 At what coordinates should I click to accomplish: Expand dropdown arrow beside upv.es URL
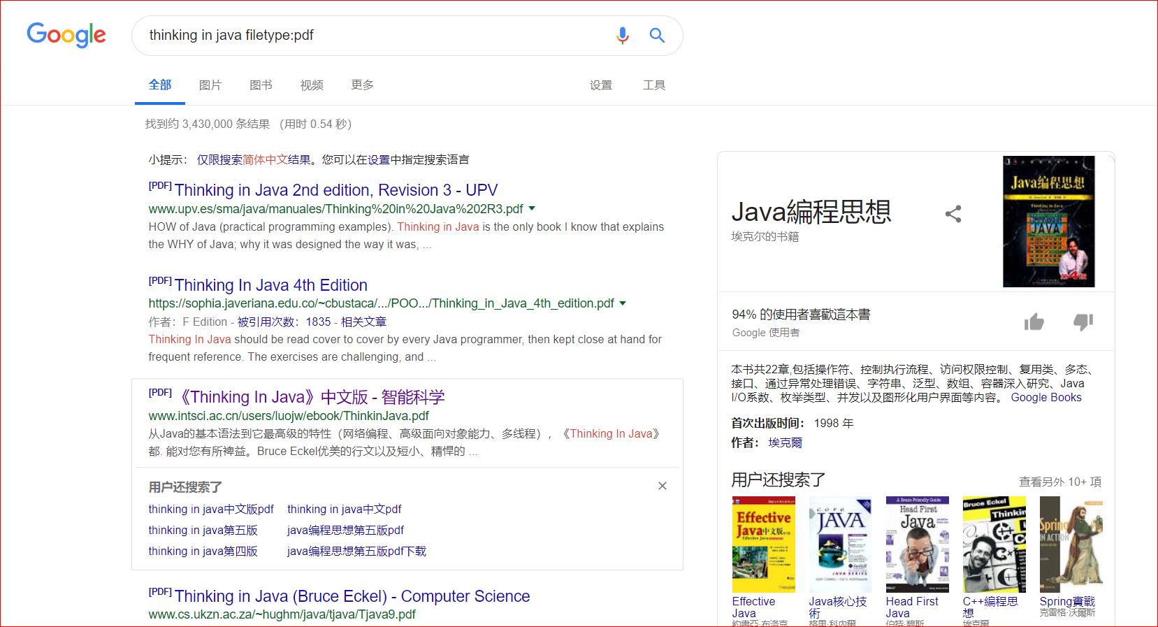coord(532,208)
